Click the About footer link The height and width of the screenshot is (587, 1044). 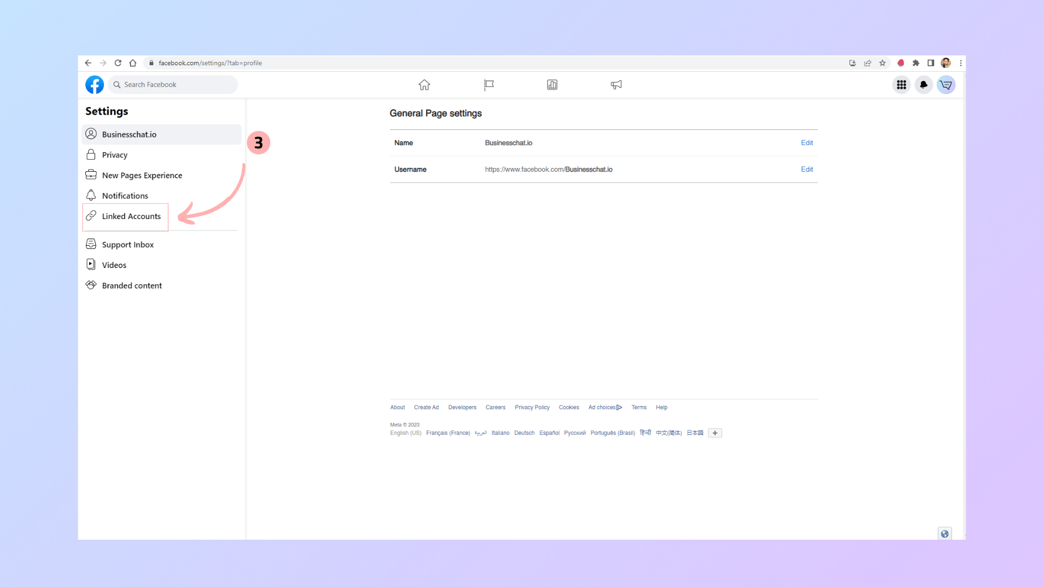[x=397, y=407]
